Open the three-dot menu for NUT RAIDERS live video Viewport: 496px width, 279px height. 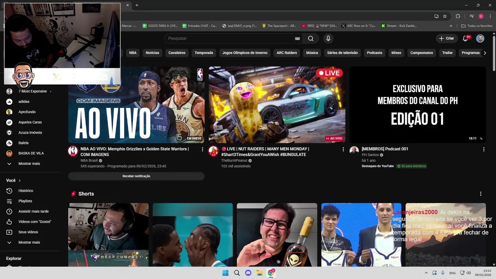point(343,149)
